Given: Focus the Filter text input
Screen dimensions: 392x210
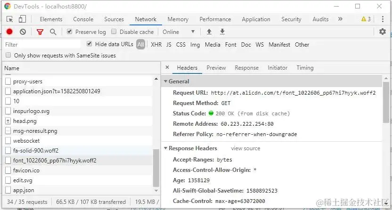Looking at the screenshot, I should coord(42,44).
